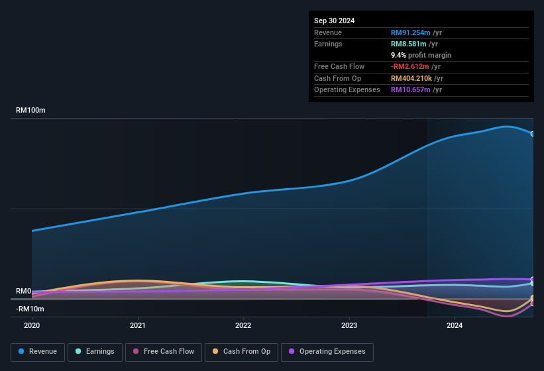Click the Revenue label in tooltip
The height and width of the screenshot is (371, 544).
328,32
